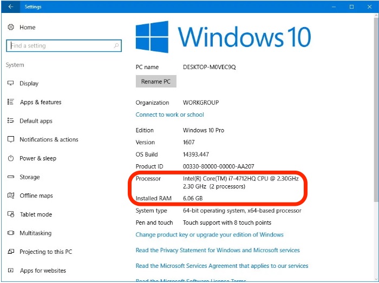Click version value 1607
The image size is (379, 283).
click(x=189, y=142)
